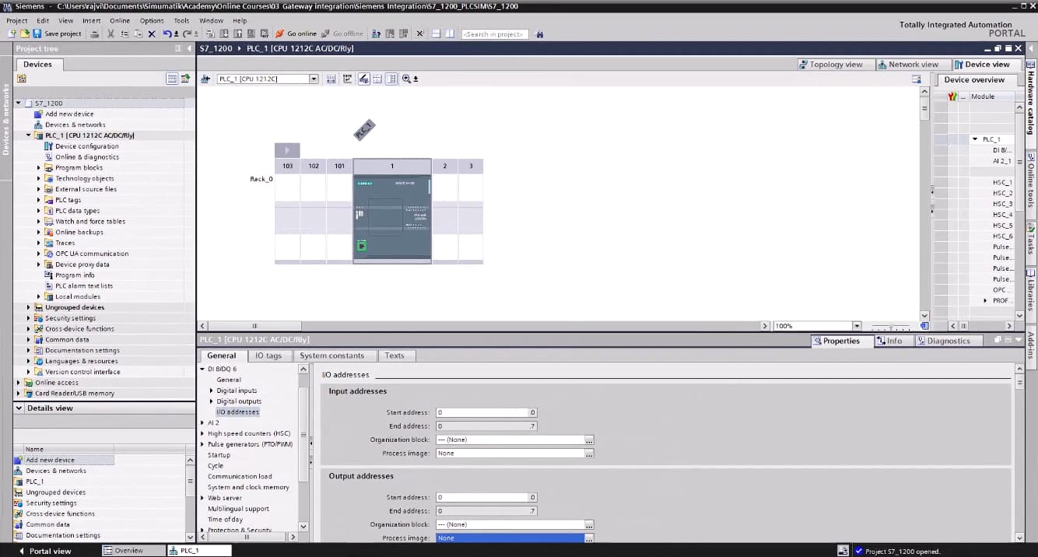The width and height of the screenshot is (1038, 557).
Task: Open the PLC_1 [CPU 1212C] device dropdown
Action: [x=314, y=79]
